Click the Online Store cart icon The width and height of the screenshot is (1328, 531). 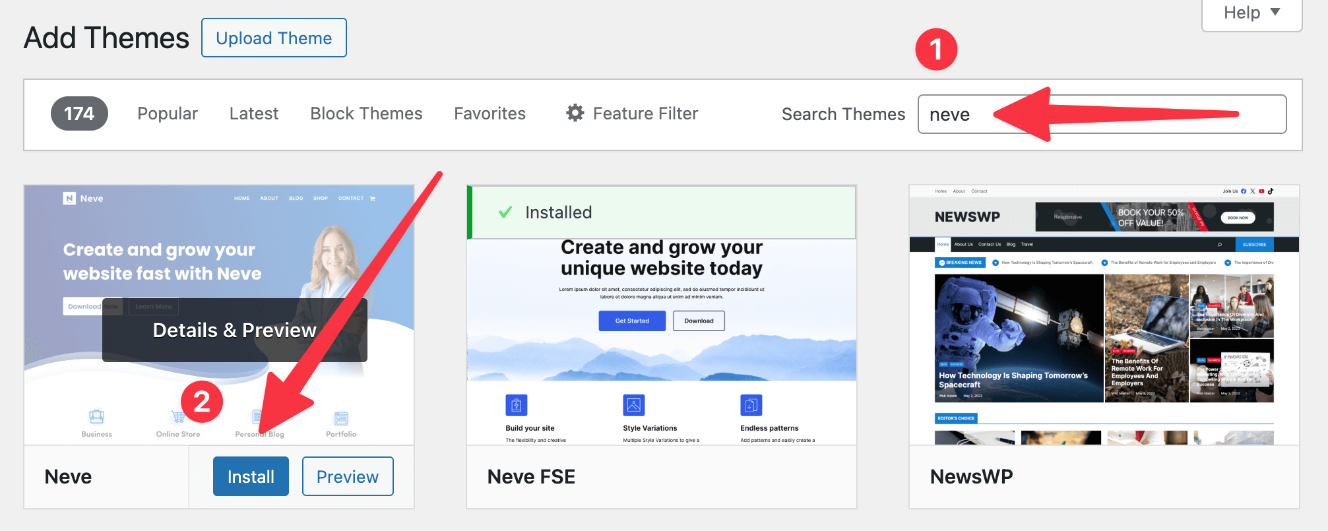coord(177,417)
